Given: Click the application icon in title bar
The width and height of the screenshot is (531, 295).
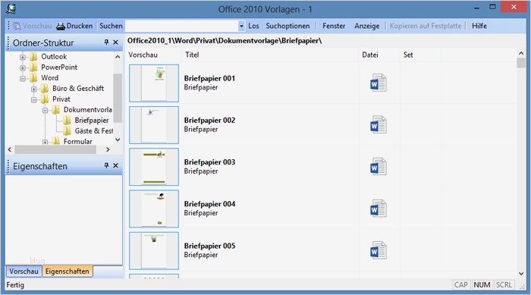Looking at the screenshot, I should [11, 9].
